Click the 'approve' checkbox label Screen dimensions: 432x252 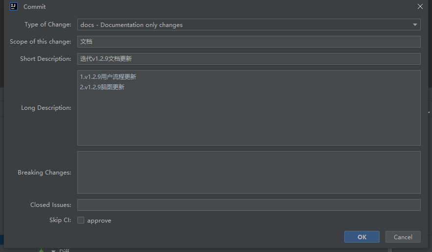pyautogui.click(x=99, y=221)
